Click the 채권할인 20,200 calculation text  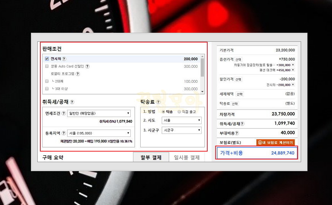[96, 141]
